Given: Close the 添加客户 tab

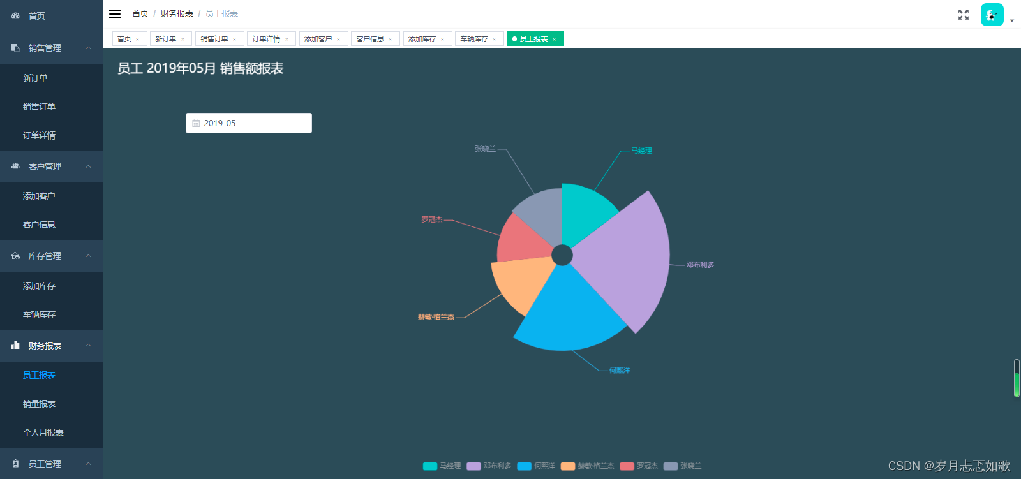Looking at the screenshot, I should (x=338, y=40).
